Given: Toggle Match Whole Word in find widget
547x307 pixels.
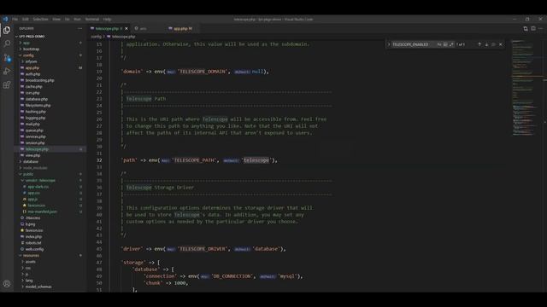Looking at the screenshot, I should point(445,44).
